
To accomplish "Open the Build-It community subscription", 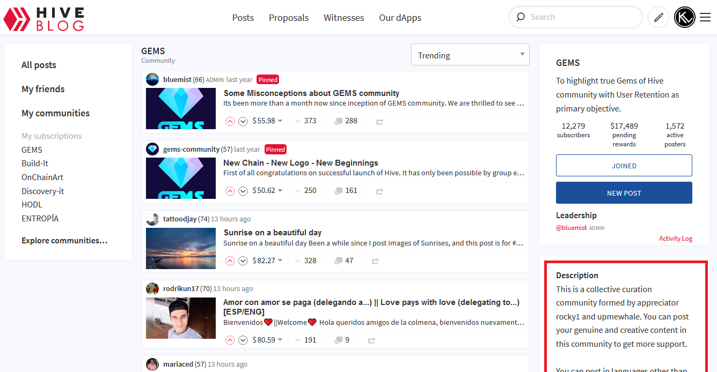I will pyautogui.click(x=35, y=163).
